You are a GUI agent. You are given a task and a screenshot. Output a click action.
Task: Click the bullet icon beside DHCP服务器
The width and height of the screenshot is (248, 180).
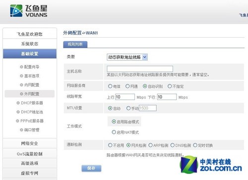18,103
